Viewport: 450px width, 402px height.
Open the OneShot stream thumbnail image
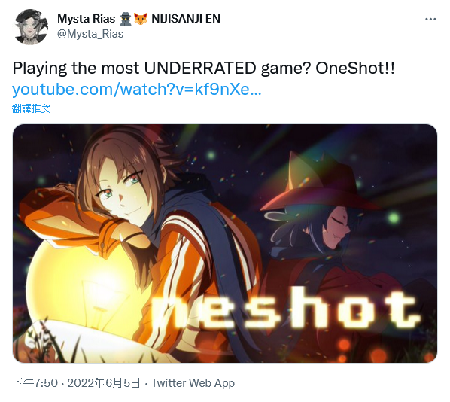225,243
